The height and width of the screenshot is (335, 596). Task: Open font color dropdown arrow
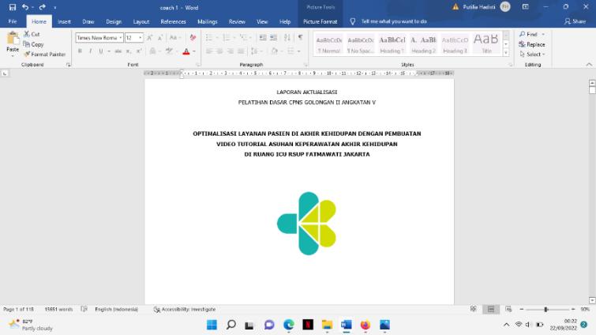pyautogui.click(x=194, y=51)
